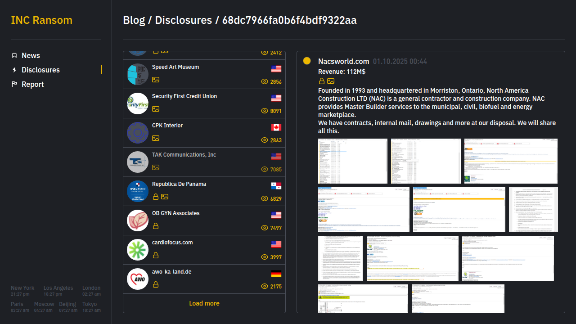Click the image icon below Revenue 112M$
The height and width of the screenshot is (324, 576).
pyautogui.click(x=331, y=81)
